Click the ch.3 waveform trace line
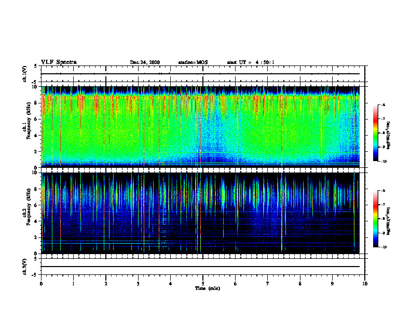 coord(200,267)
